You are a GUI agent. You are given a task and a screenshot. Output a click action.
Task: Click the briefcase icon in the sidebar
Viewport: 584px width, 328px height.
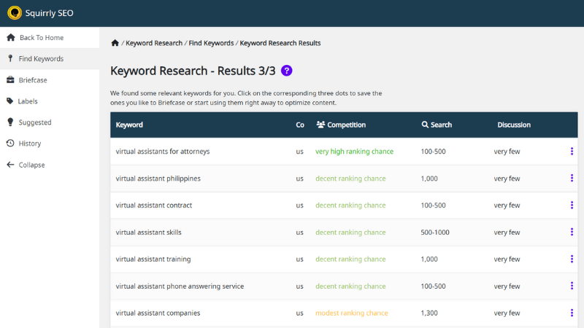pos(10,79)
